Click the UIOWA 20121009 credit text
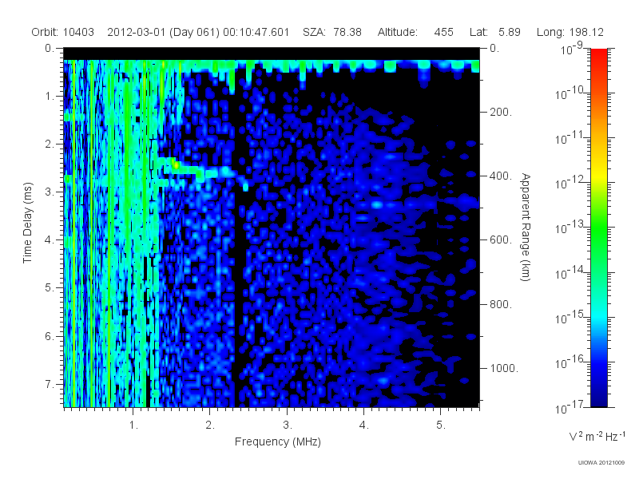Screen dimensions: 639x479 (x=601, y=463)
